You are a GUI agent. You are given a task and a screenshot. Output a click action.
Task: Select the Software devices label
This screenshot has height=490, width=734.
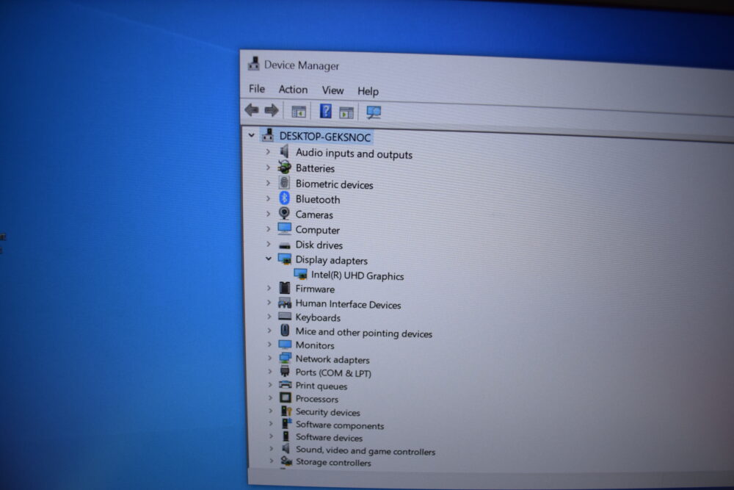329,438
